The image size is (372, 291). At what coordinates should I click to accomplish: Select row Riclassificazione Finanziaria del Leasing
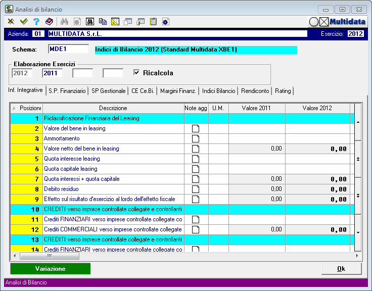tap(182, 118)
